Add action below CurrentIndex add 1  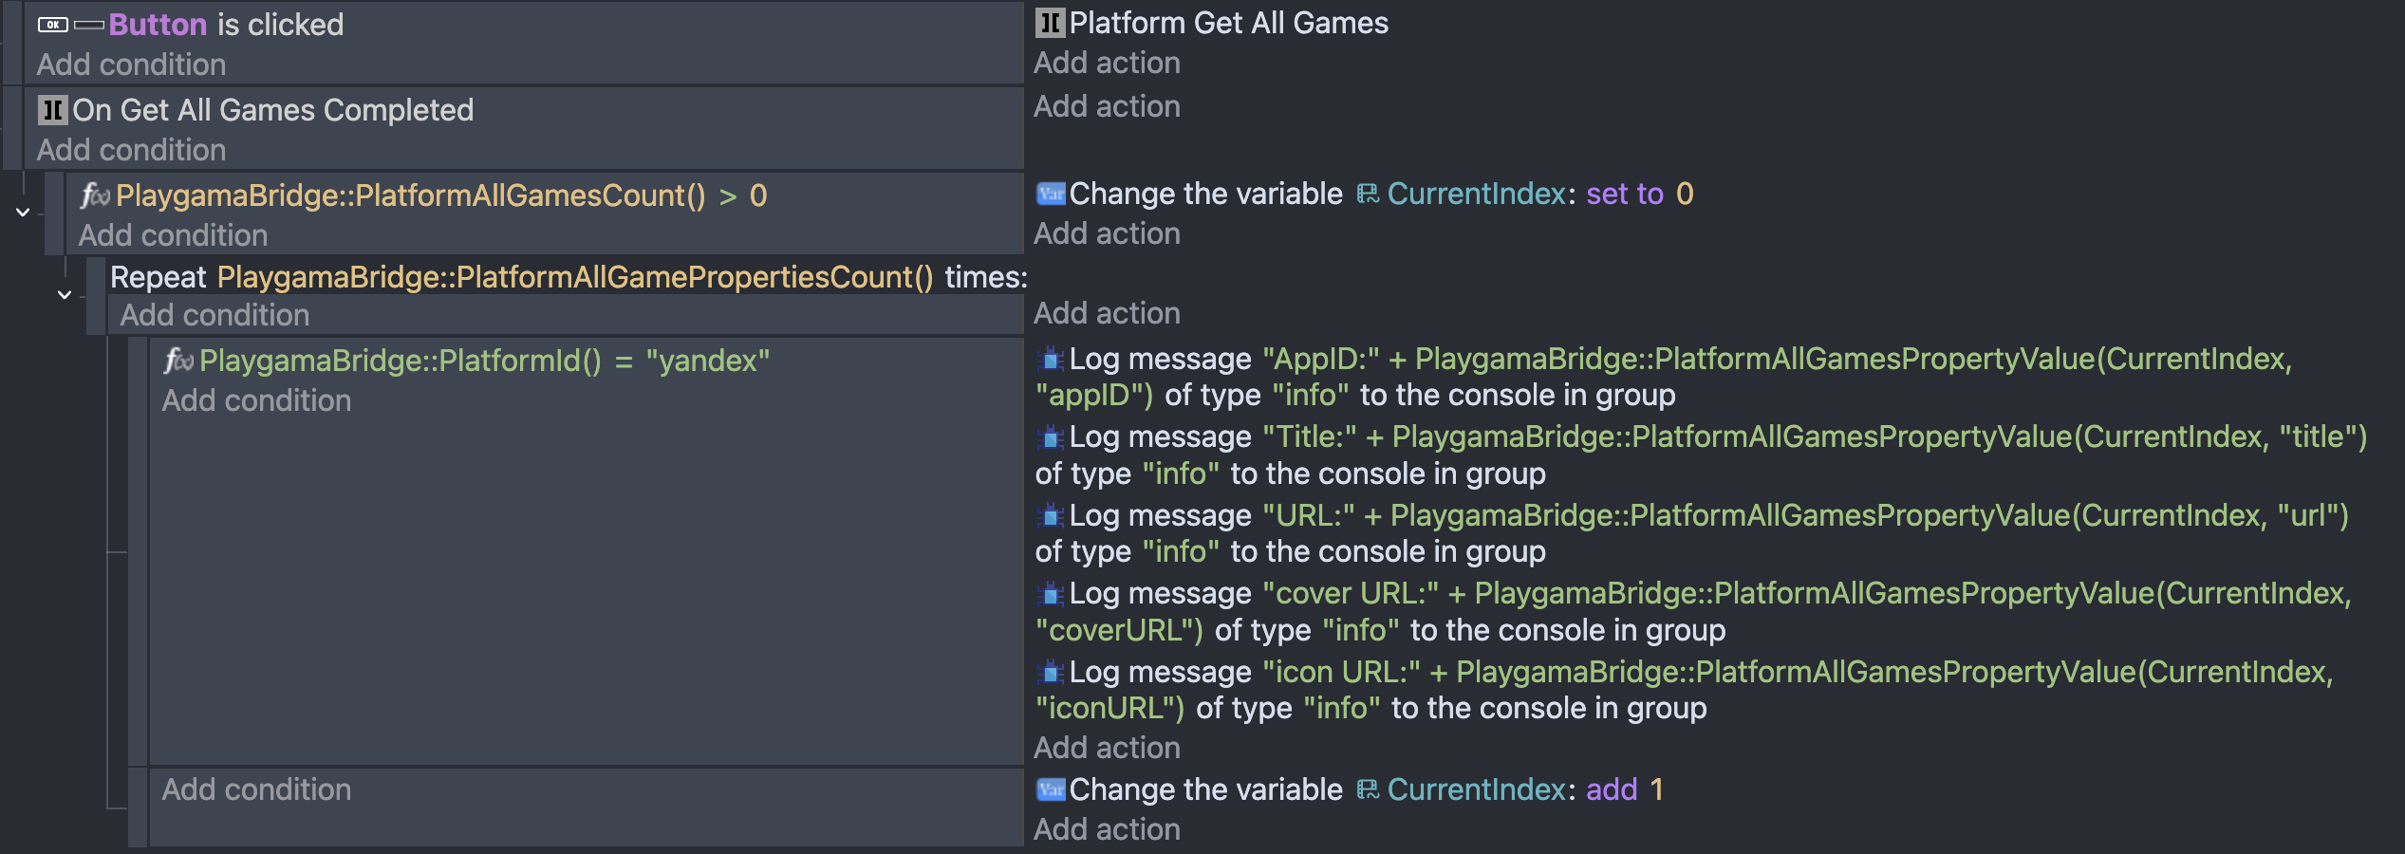tap(1107, 829)
